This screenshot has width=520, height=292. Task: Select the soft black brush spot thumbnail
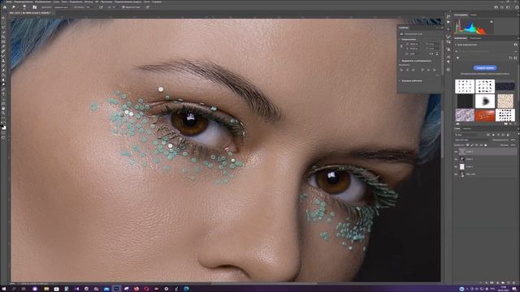tap(485, 101)
